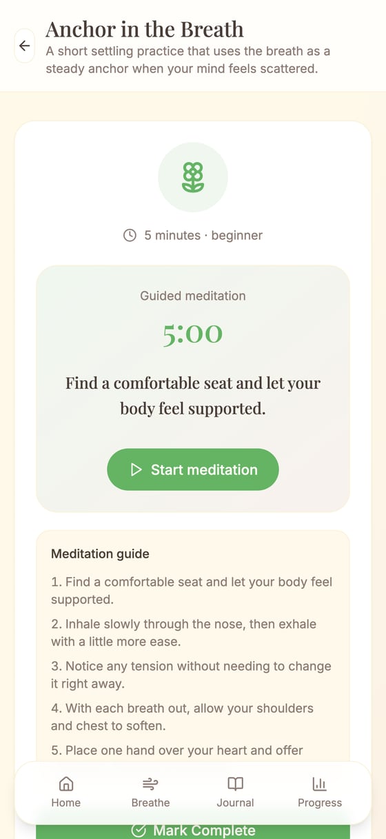This screenshot has width=386, height=839.
Task: Tap the checkmark circle on Mark Complete
Action: 139,831
